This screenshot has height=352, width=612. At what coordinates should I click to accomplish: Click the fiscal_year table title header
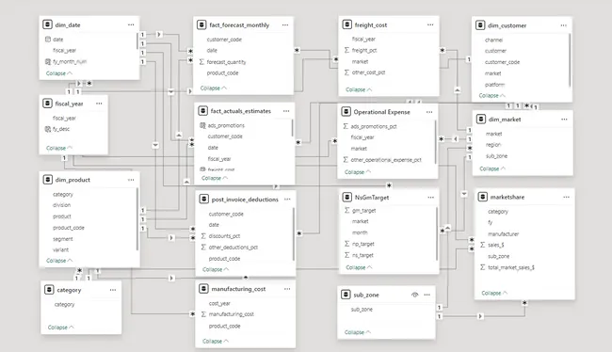pos(69,104)
